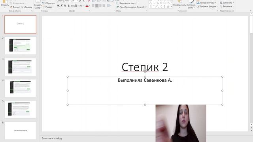Toggle strikethrough (abc) formatting
This screenshot has height=142, width=253.
72,6
